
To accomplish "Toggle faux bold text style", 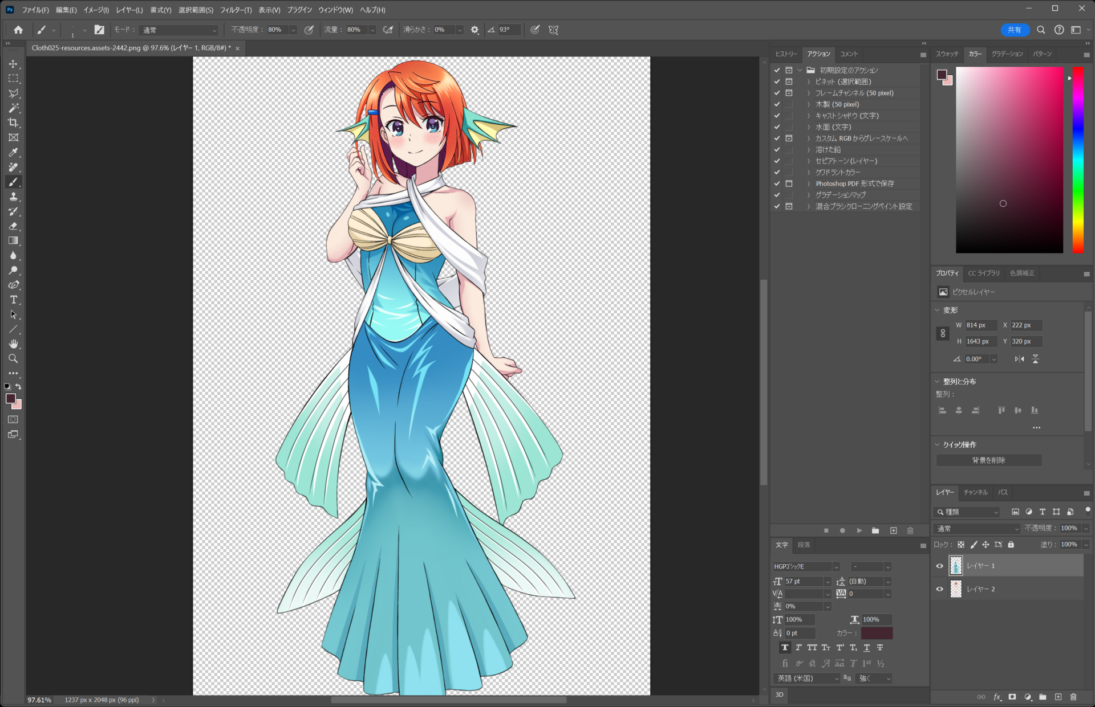I will click(785, 648).
